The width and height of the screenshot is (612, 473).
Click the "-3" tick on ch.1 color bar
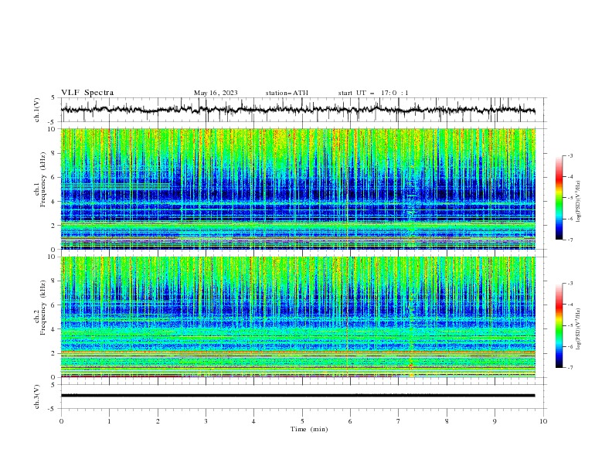tap(570, 155)
